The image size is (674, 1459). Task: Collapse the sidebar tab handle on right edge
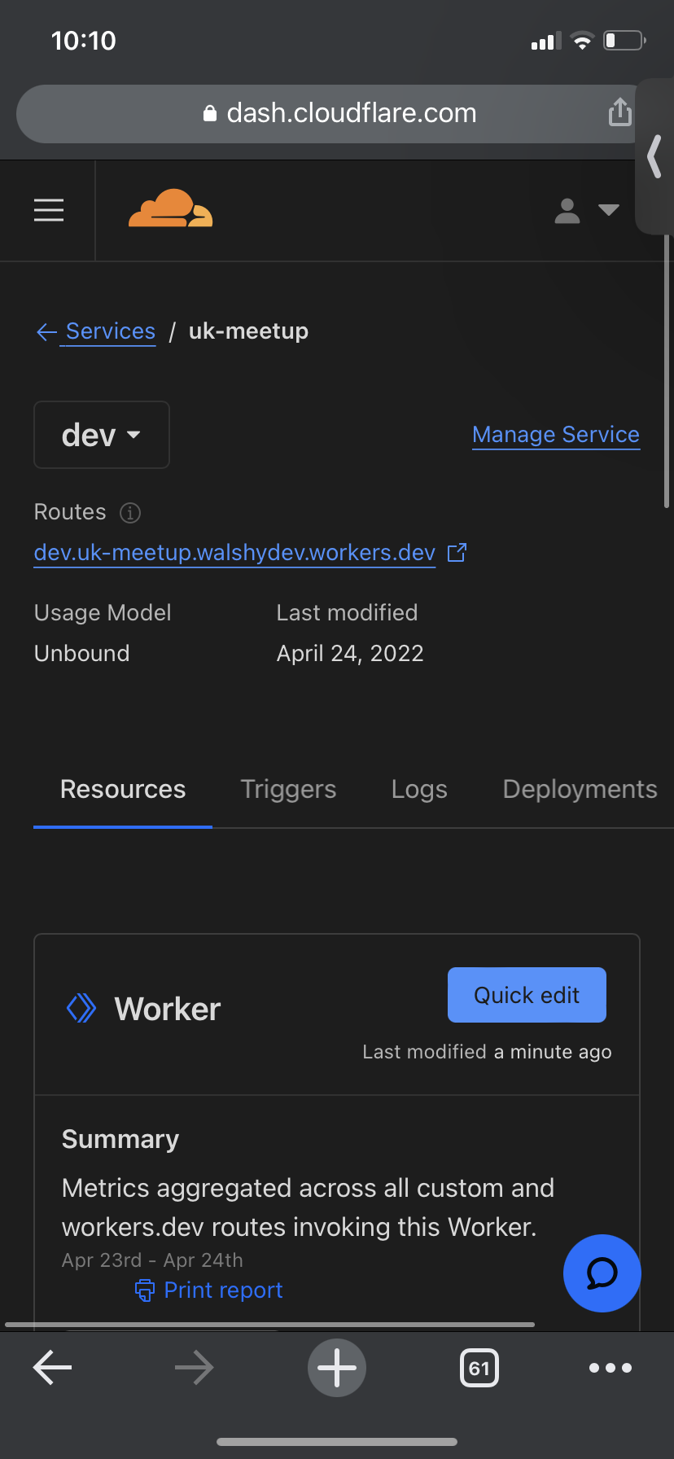[x=654, y=157]
